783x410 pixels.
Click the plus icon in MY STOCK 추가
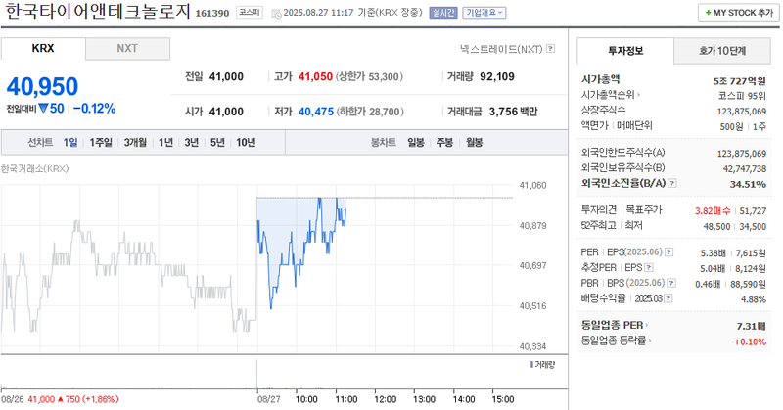[708, 13]
